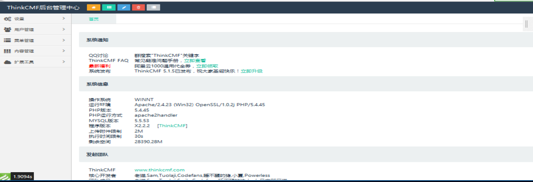Click the green grid shortcut button
This screenshot has height=182, width=533.
click(109, 7)
